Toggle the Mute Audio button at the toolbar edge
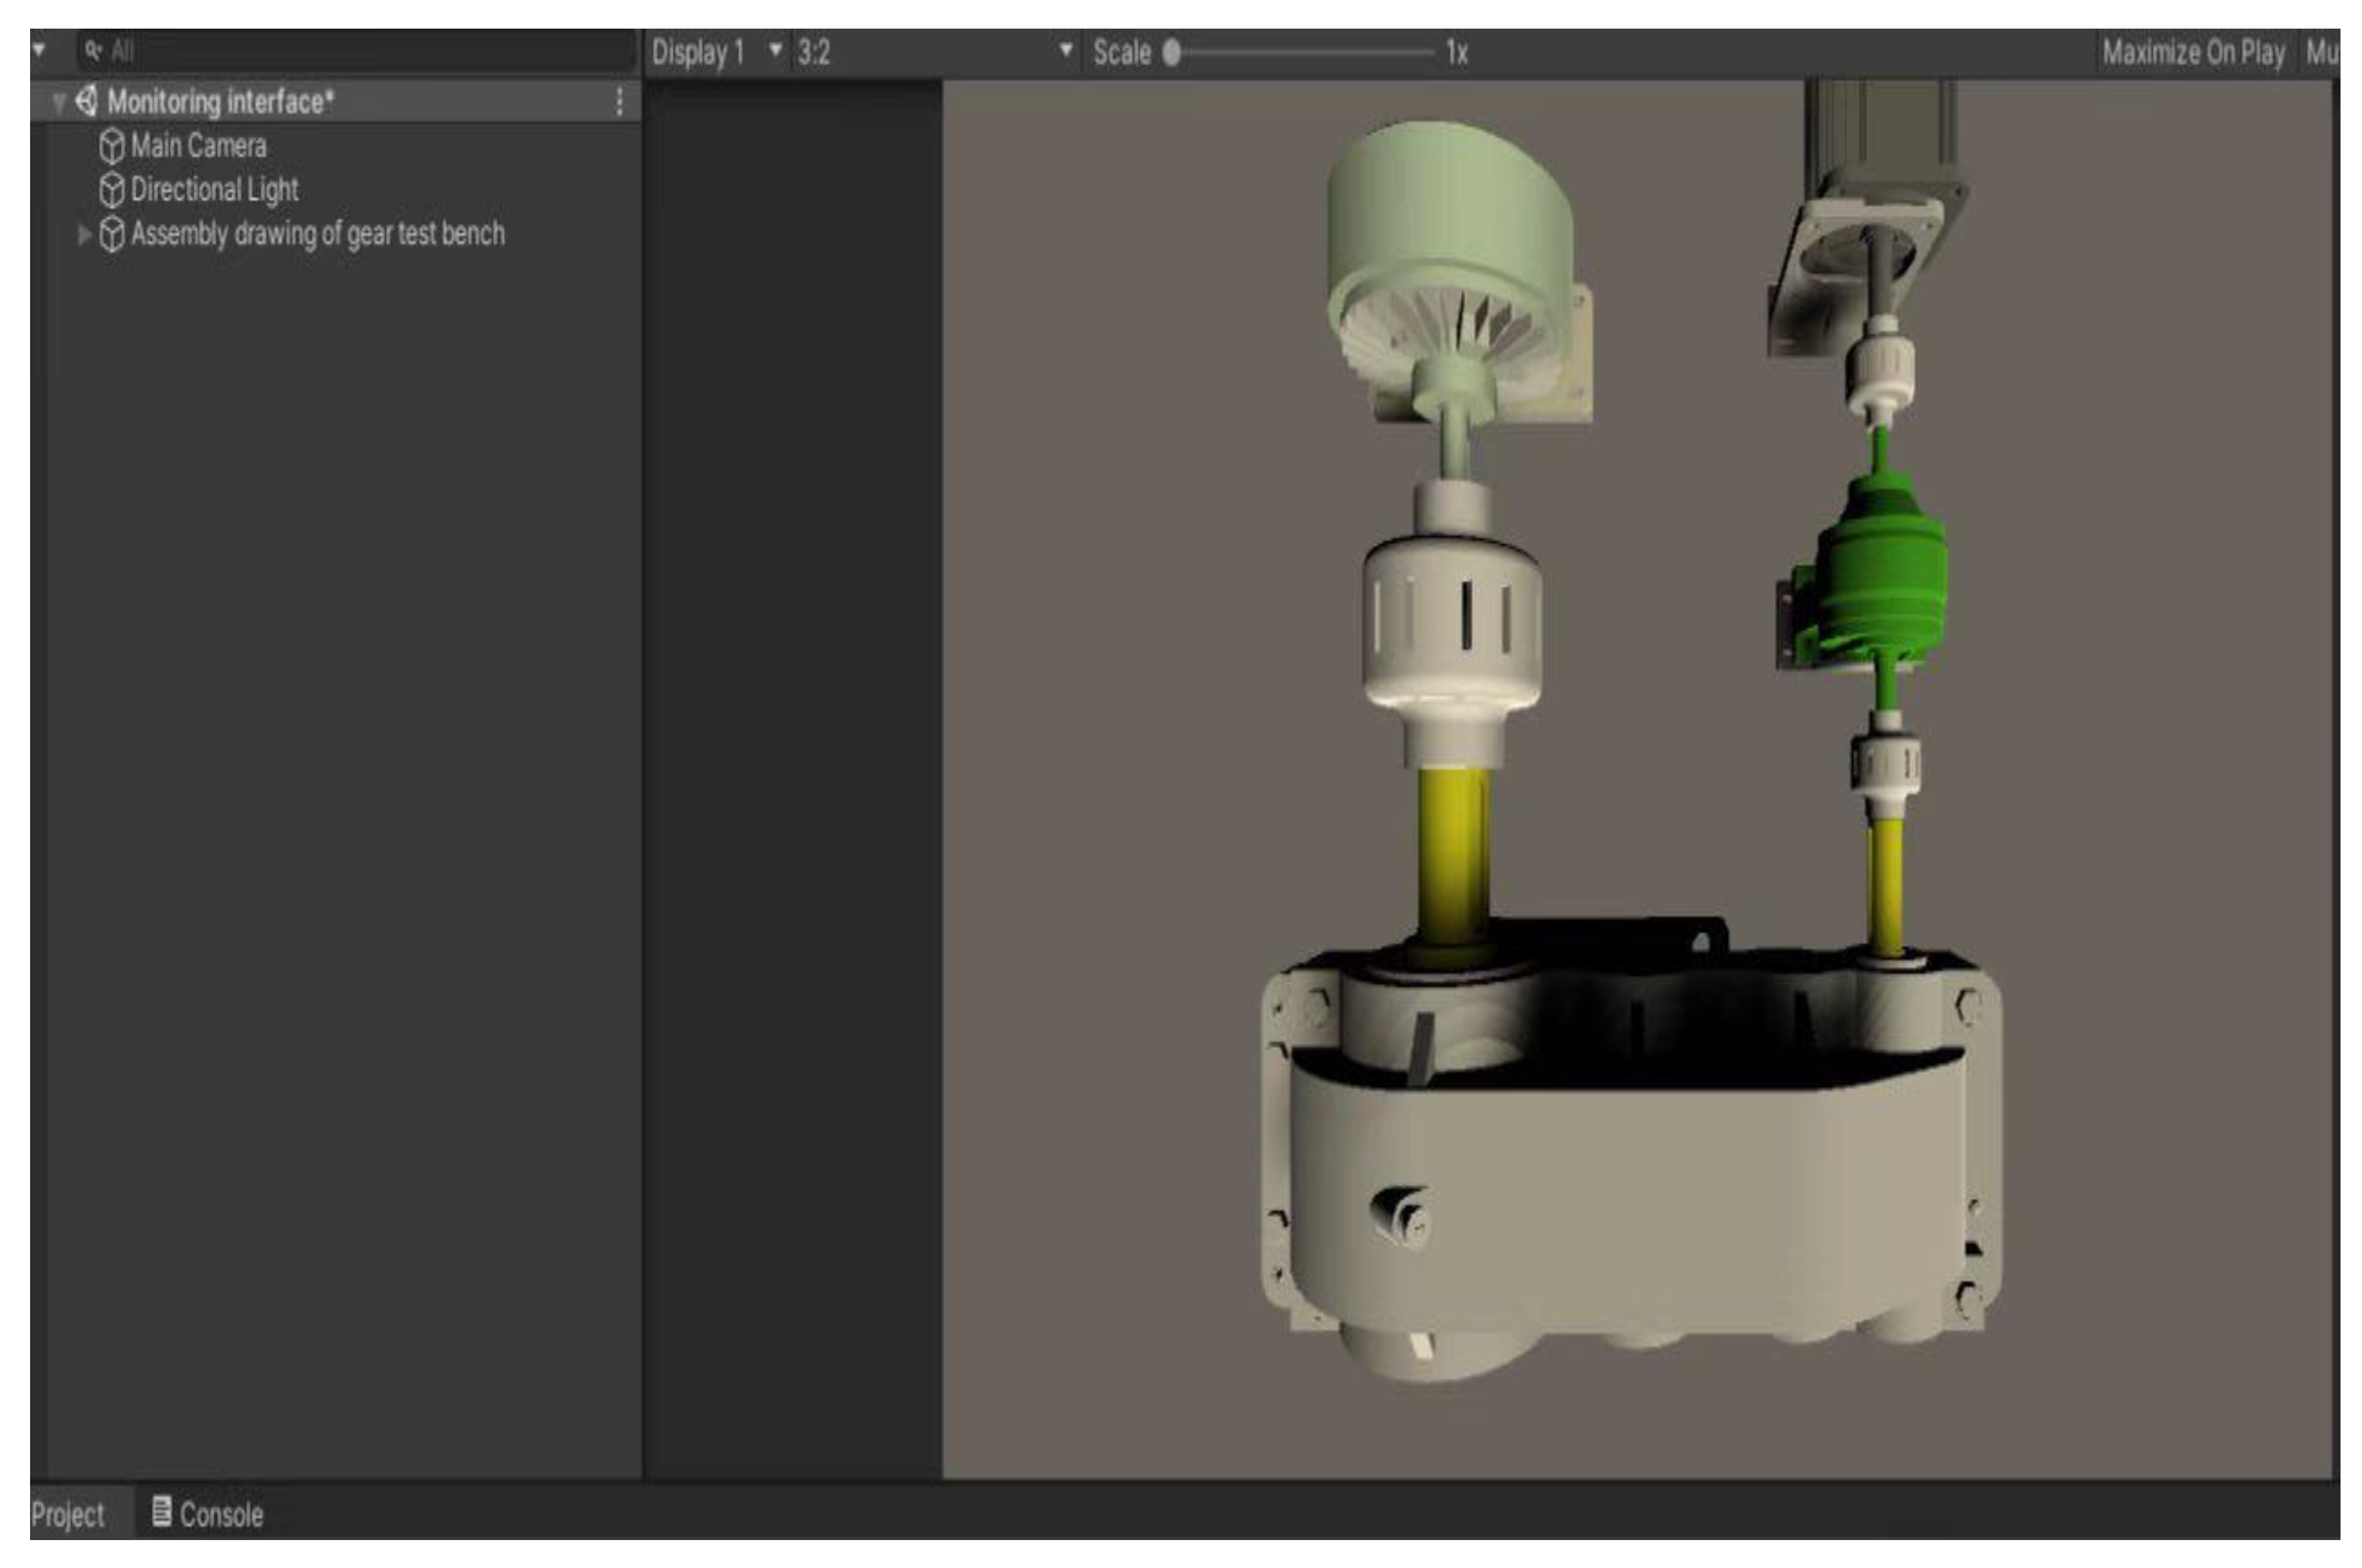Image resolution: width=2362 pixels, height=1568 pixels. [2321, 52]
